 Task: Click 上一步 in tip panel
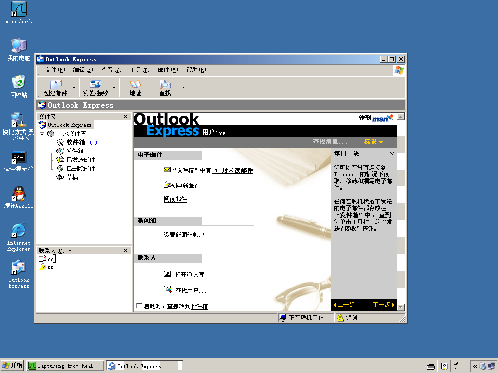click(344, 305)
